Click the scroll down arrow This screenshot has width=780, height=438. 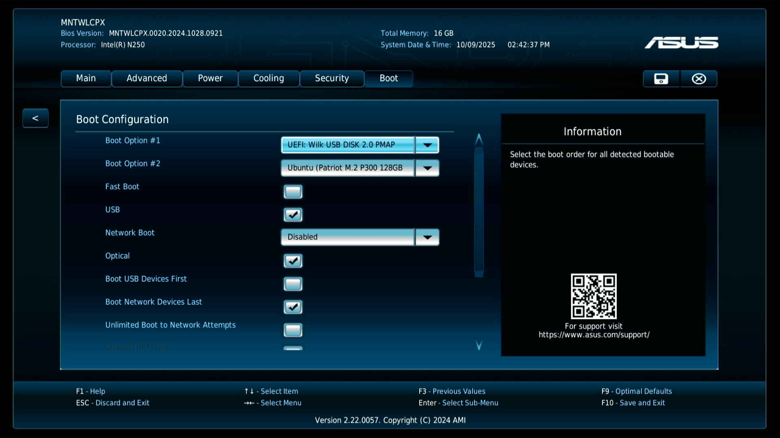click(x=479, y=345)
